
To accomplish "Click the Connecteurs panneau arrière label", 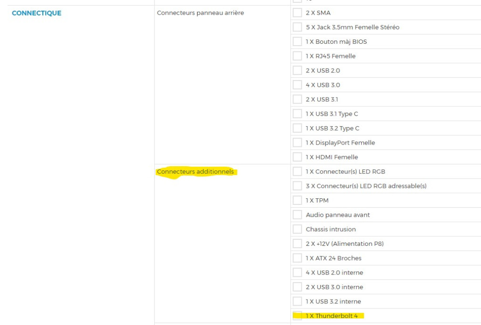I will tap(200, 13).
